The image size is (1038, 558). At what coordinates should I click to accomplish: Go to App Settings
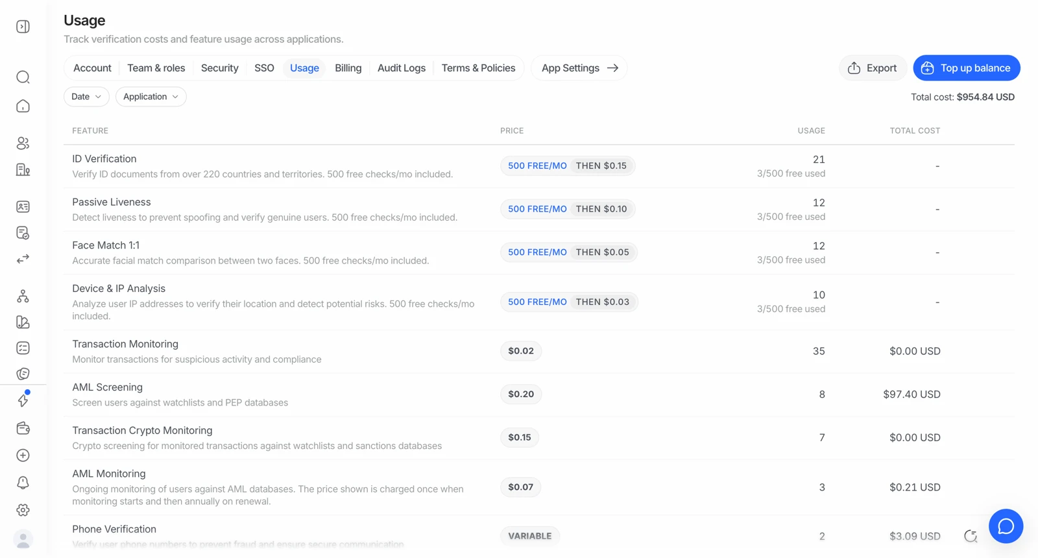579,68
